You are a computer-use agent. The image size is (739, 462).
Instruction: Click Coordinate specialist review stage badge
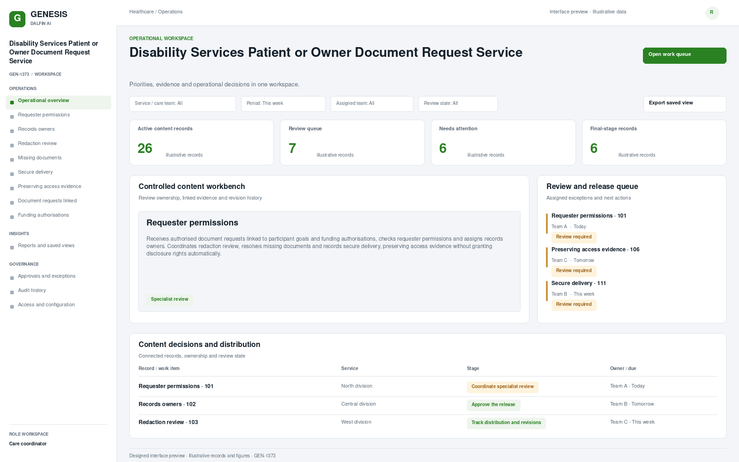click(x=503, y=387)
